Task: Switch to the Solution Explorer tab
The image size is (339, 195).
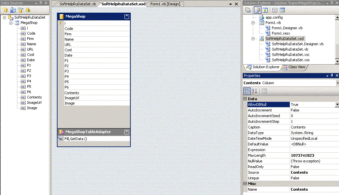Action: tap(263, 67)
